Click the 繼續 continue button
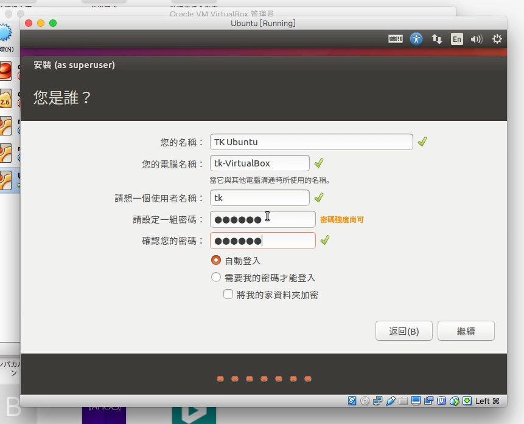524x424 pixels. [x=466, y=331]
